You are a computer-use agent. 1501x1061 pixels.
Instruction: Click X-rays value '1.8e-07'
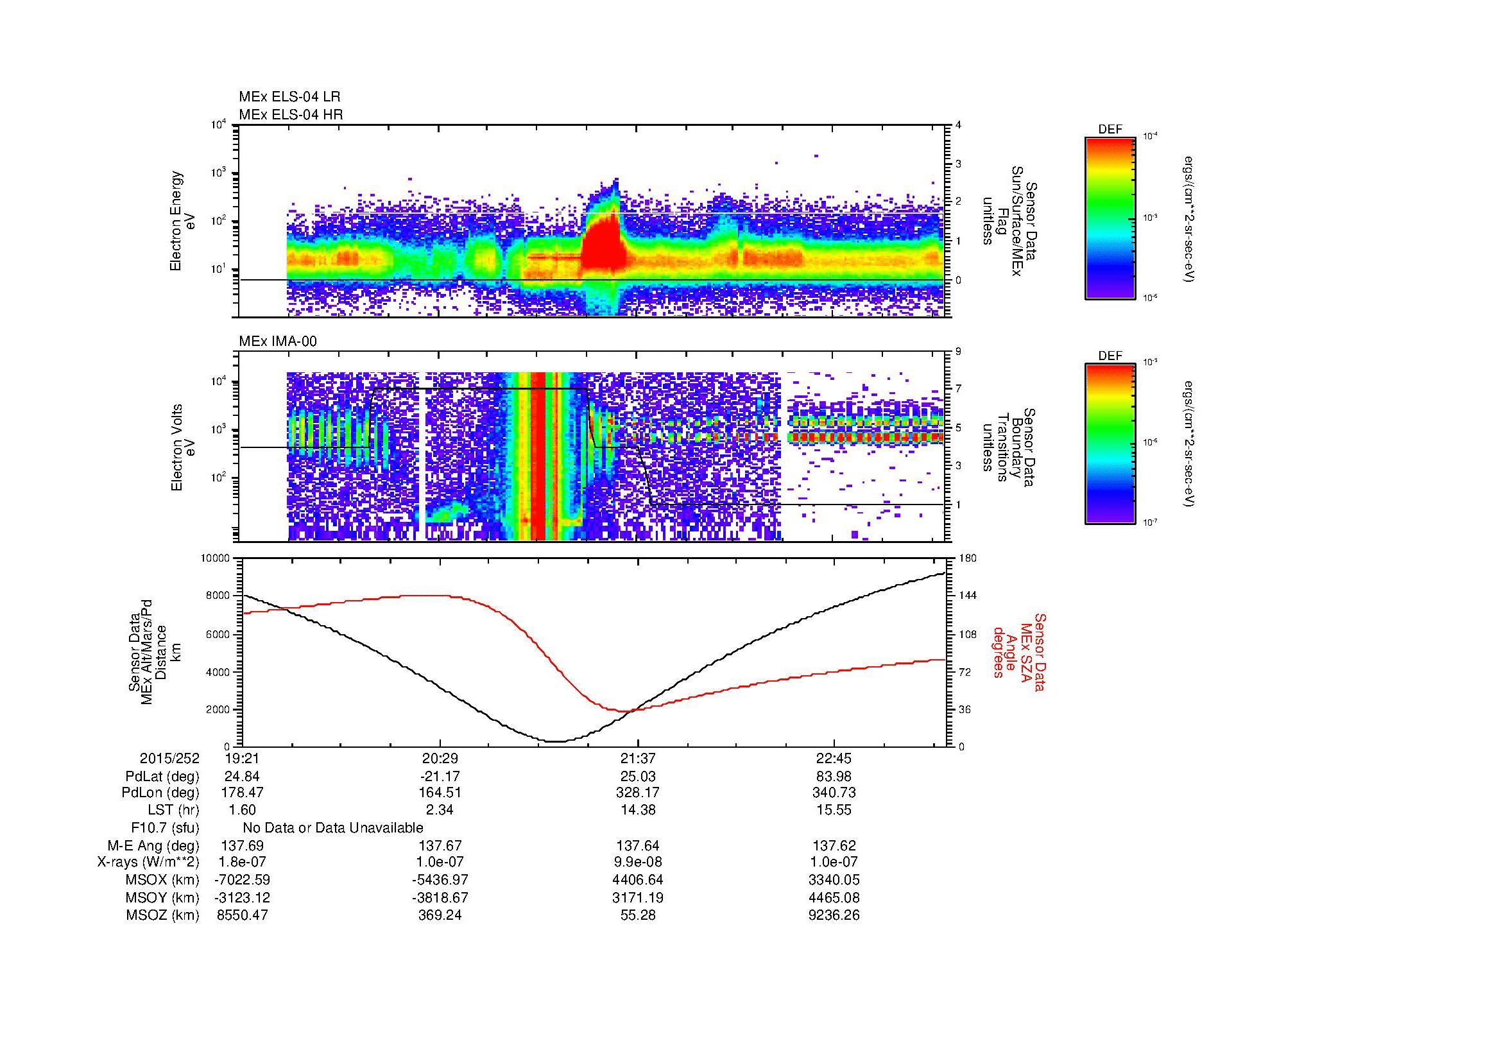[x=243, y=862]
